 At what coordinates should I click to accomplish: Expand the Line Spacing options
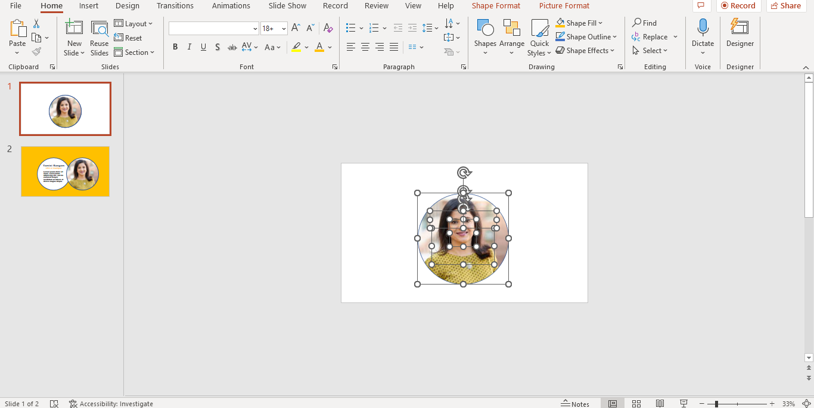436,28
